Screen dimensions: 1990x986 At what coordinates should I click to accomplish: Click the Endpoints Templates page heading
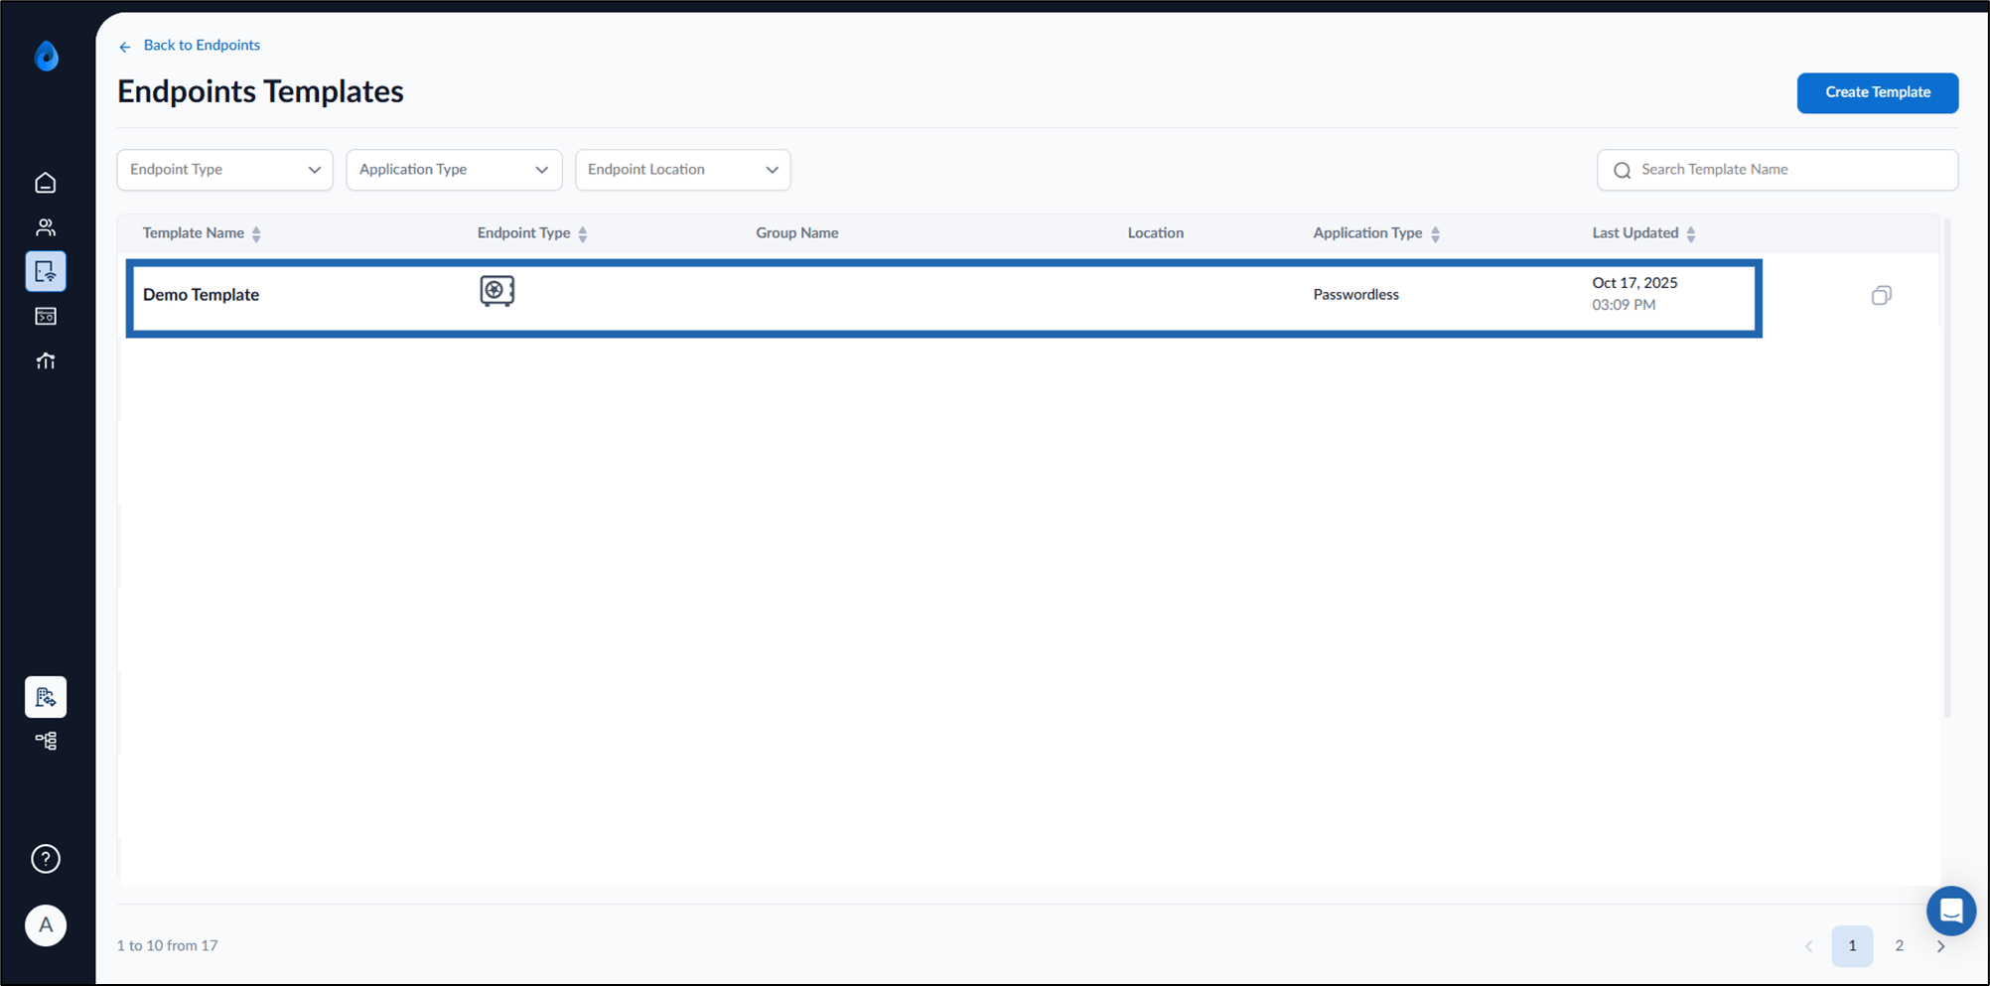pyautogui.click(x=260, y=91)
